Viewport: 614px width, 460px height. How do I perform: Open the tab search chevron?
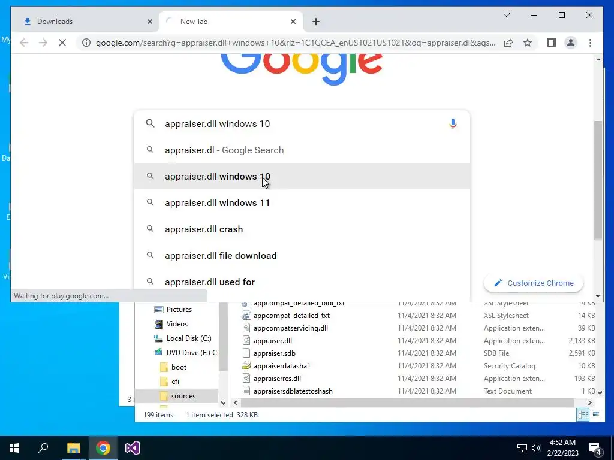click(506, 15)
